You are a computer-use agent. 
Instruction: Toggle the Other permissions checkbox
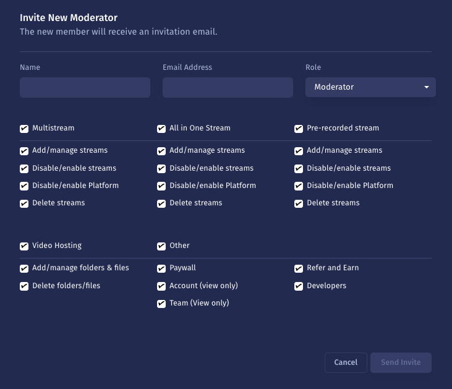[x=162, y=246]
